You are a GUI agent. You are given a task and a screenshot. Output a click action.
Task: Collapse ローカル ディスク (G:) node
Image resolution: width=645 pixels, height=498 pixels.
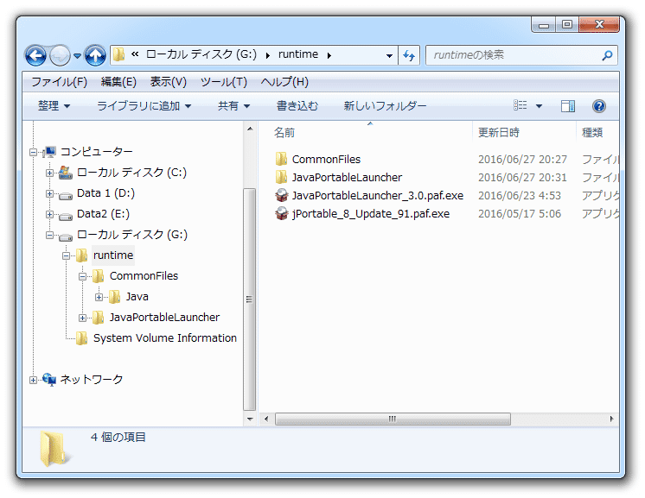point(49,236)
